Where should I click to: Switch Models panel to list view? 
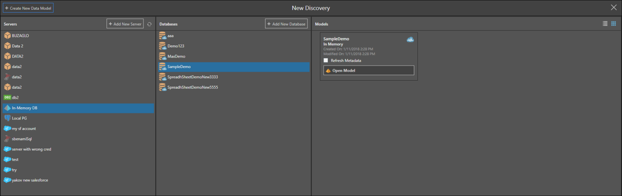click(x=605, y=24)
